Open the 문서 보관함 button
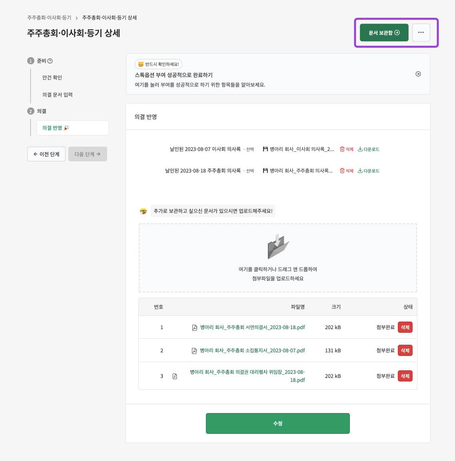 [383, 32]
